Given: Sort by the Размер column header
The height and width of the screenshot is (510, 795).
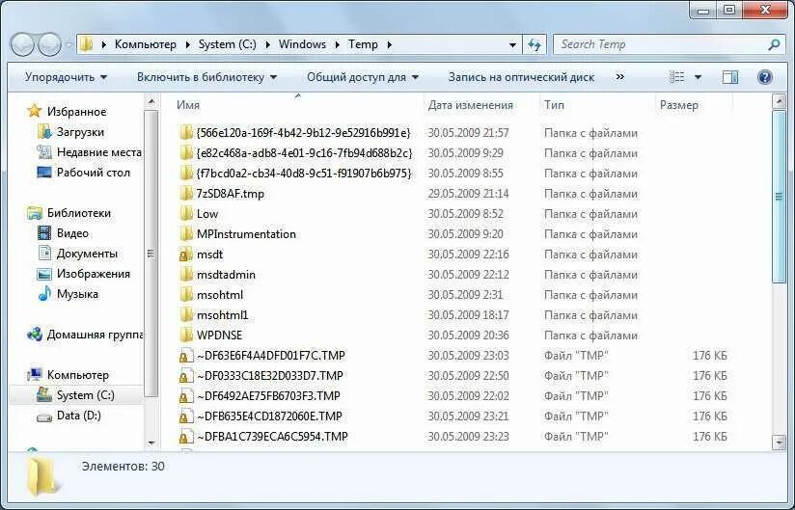Looking at the screenshot, I should pos(679,105).
